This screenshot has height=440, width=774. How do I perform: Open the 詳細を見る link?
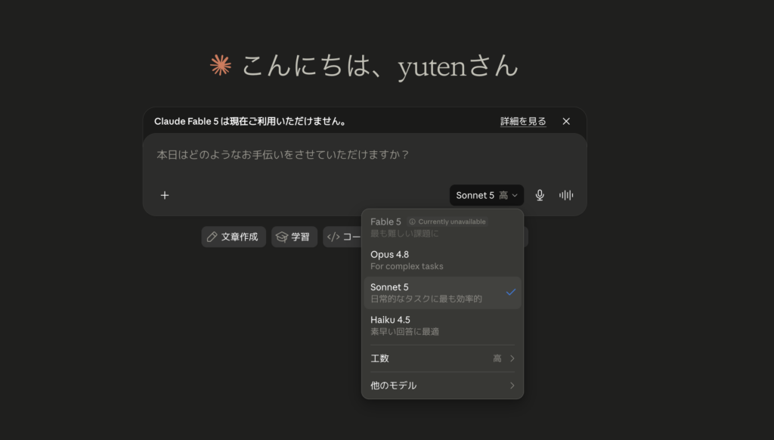tap(523, 121)
